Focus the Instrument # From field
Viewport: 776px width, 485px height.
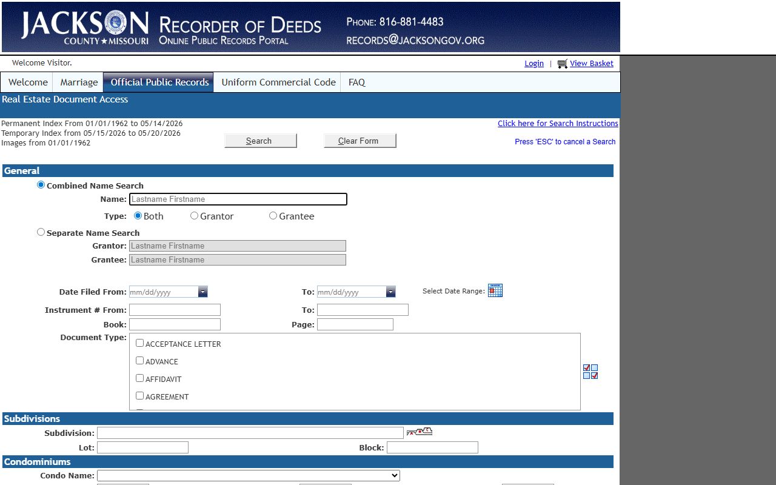coord(175,310)
